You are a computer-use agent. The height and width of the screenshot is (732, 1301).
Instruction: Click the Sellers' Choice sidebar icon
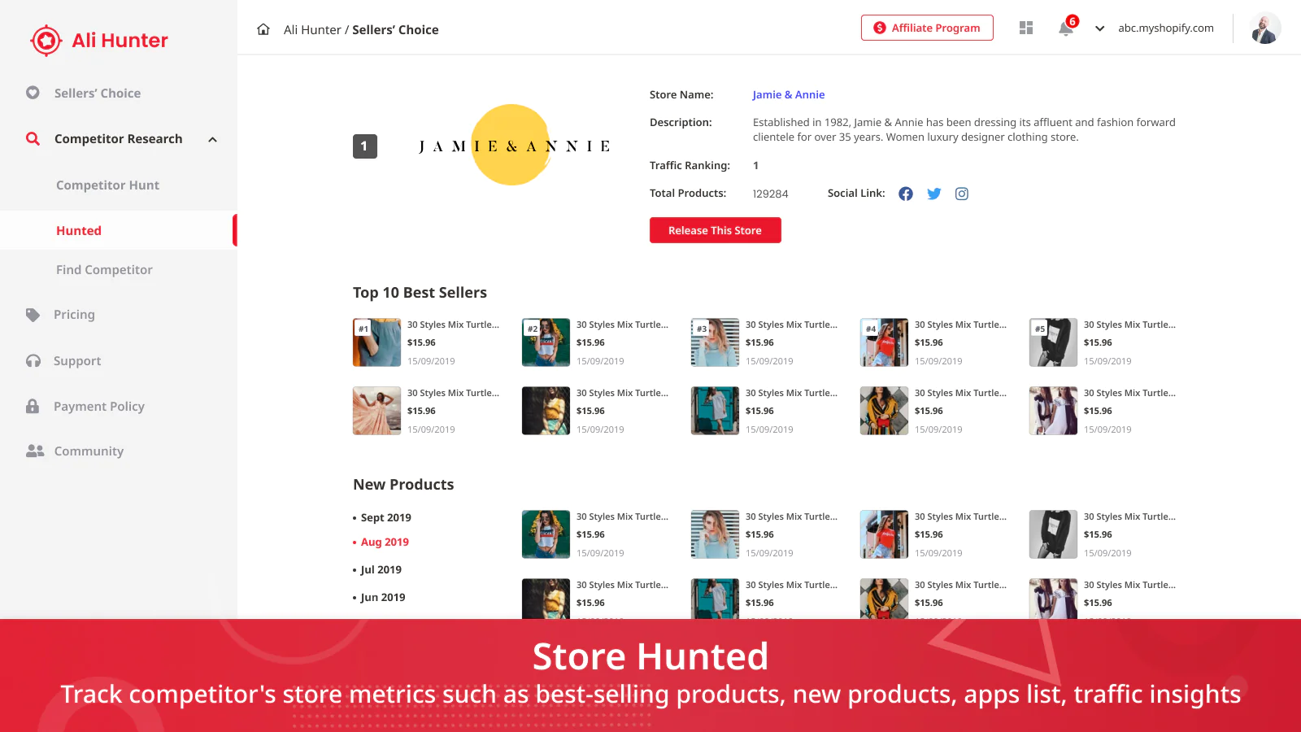33,93
